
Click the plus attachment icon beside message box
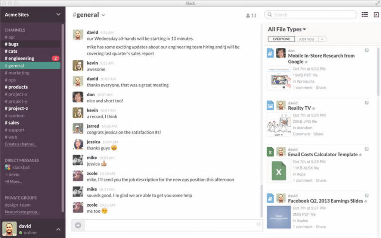click(78, 225)
